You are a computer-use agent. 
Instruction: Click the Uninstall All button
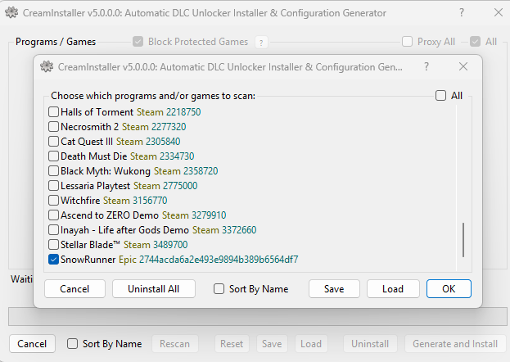click(x=154, y=289)
